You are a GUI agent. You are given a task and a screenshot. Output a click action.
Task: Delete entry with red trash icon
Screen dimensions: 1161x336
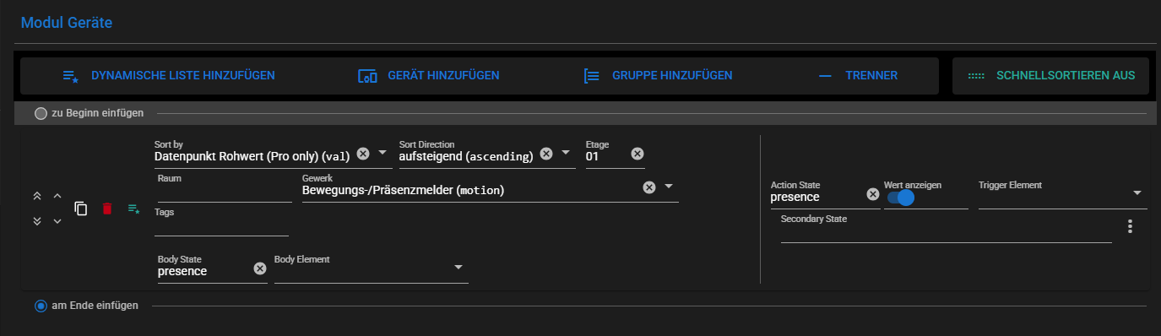pos(107,209)
